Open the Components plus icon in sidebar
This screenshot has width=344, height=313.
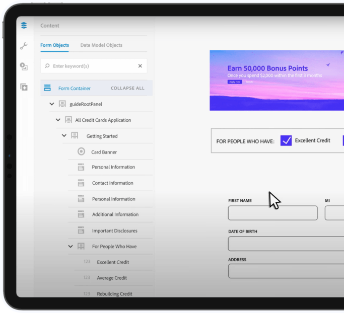pos(24,87)
